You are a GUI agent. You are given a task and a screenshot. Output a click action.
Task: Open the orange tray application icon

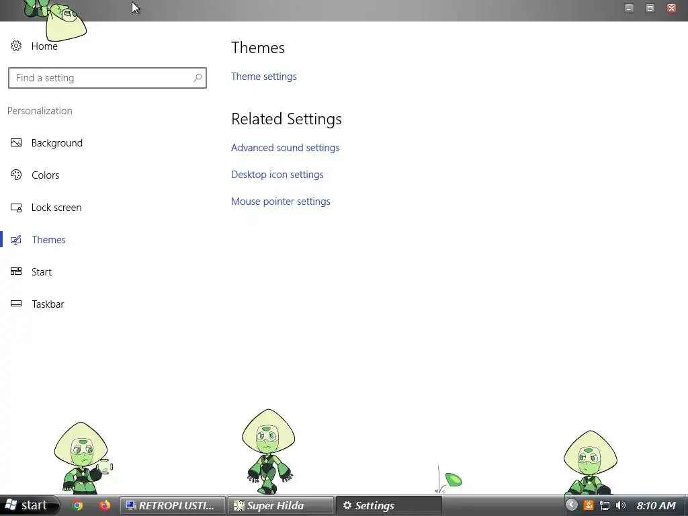[589, 505]
